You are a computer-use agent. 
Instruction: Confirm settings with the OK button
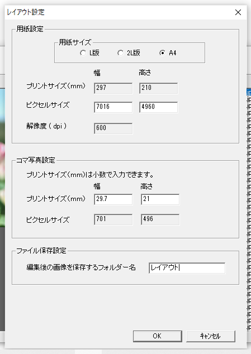pyautogui.click(x=158, y=336)
